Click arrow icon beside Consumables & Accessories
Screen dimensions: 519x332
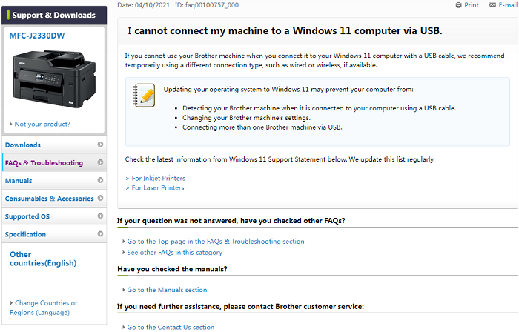click(100, 199)
